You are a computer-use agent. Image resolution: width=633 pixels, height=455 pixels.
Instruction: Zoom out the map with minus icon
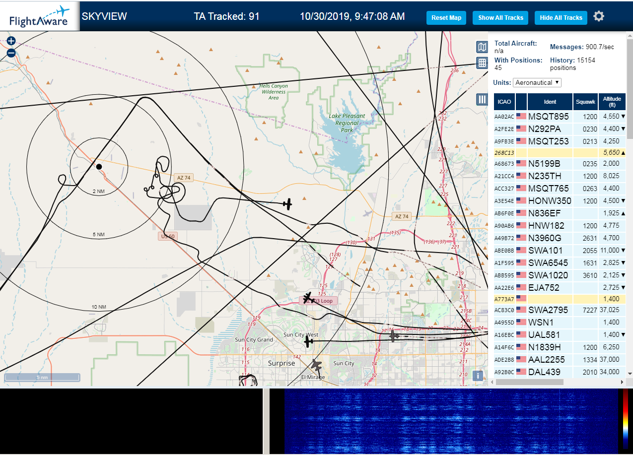click(x=11, y=53)
